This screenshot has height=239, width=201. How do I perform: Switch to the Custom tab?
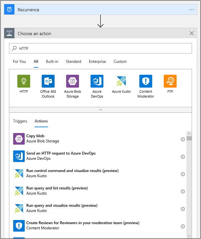pos(120,62)
